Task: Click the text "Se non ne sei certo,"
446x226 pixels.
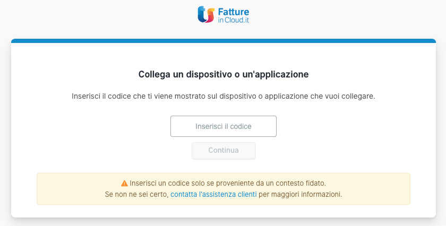Action: (x=137, y=195)
